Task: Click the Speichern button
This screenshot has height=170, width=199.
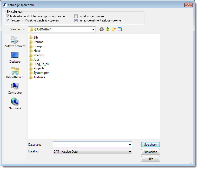Action: 150,145
